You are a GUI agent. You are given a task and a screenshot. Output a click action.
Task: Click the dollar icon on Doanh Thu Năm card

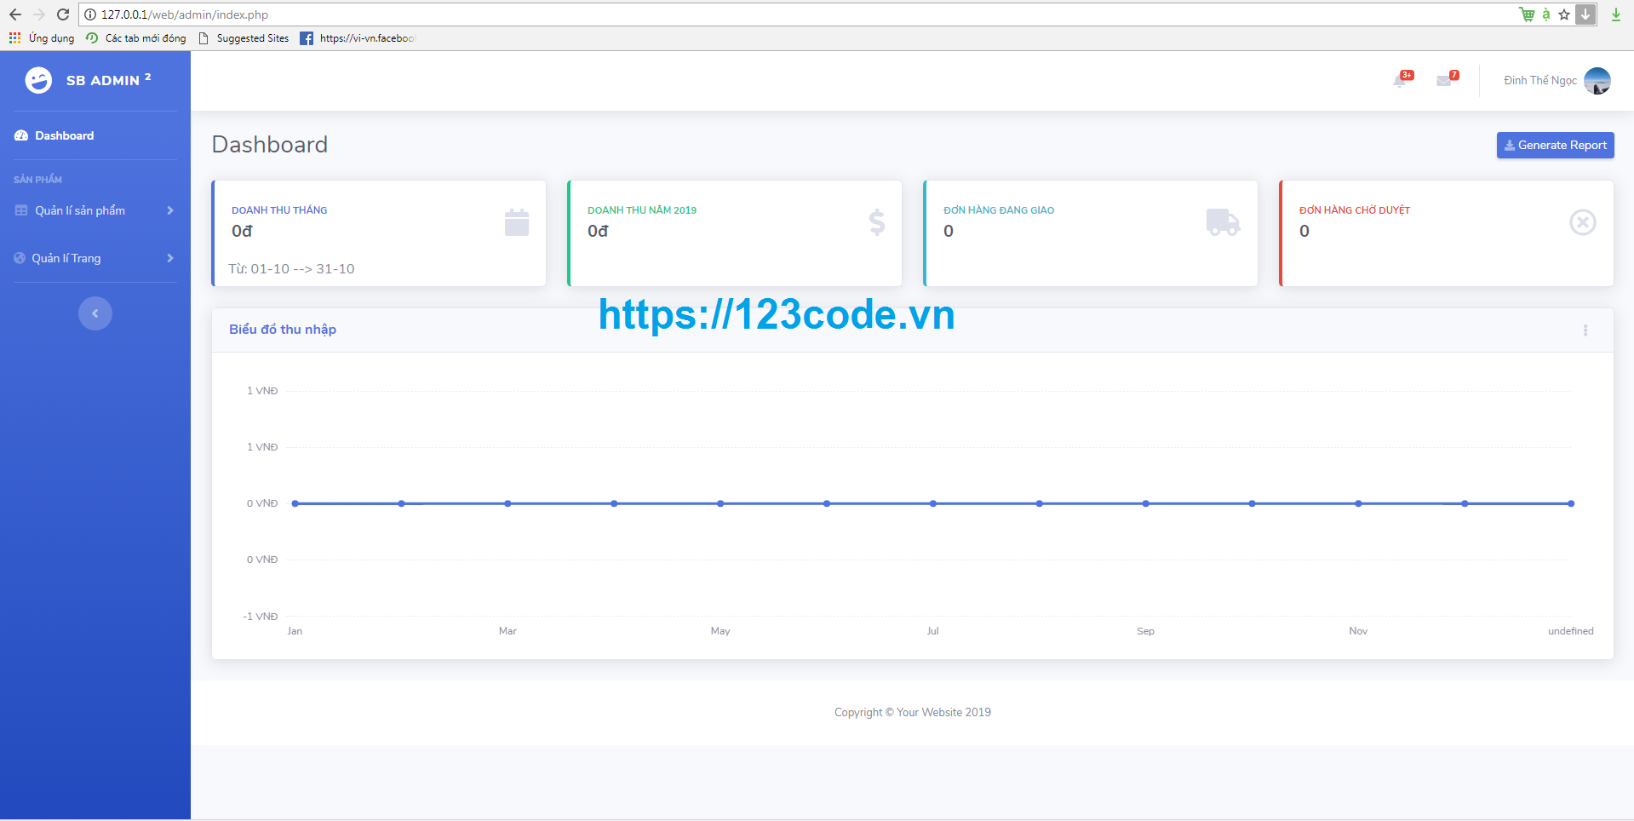[876, 222]
